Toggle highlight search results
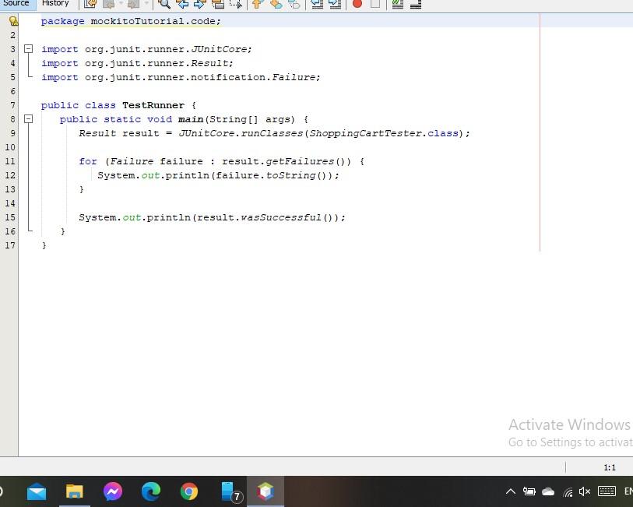Screen dimensions: 633x507 click(x=218, y=5)
